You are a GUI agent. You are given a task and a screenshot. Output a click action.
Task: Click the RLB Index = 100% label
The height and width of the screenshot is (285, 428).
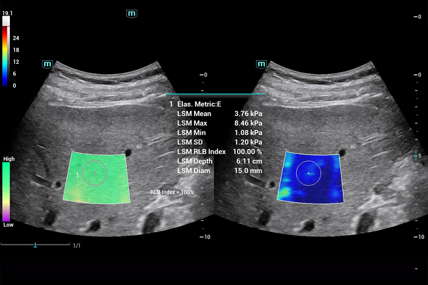172,192
